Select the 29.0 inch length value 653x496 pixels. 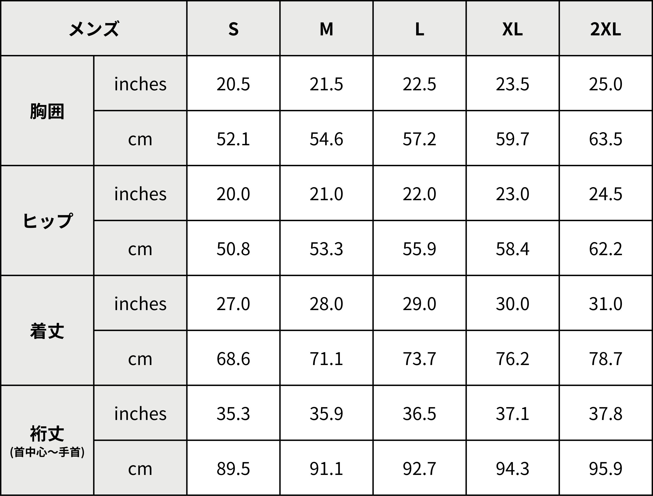(x=419, y=304)
